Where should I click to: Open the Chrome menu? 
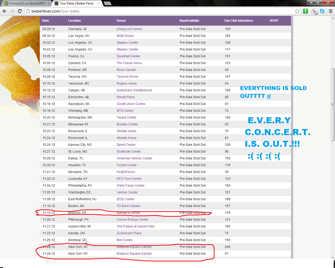[330, 11]
